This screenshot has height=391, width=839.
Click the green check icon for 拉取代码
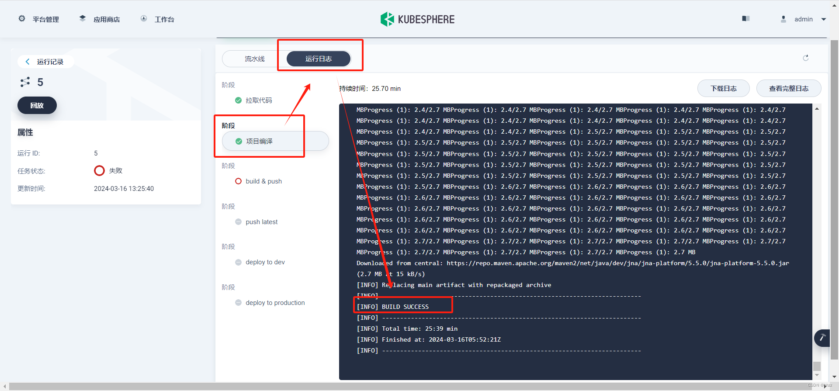click(x=238, y=100)
